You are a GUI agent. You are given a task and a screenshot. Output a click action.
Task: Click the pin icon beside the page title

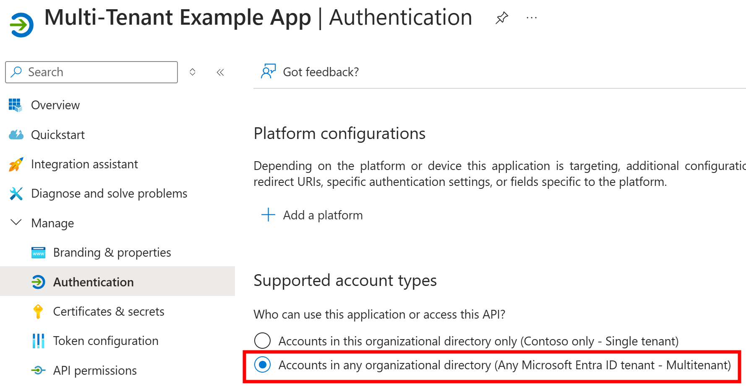point(501,18)
